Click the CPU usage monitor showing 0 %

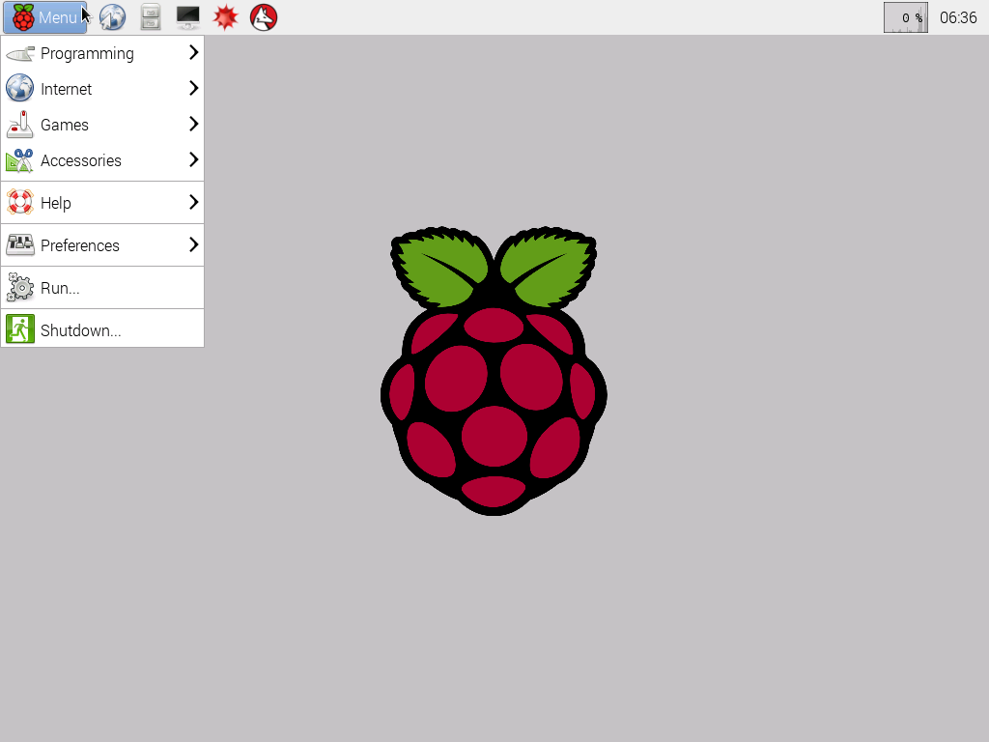pyautogui.click(x=906, y=17)
